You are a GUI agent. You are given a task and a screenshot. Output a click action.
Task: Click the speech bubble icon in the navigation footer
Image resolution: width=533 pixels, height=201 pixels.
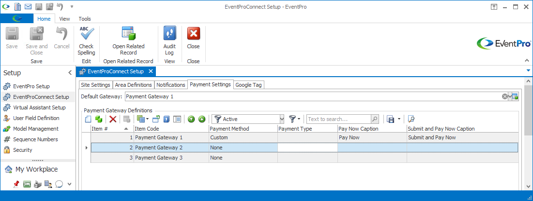(59, 184)
